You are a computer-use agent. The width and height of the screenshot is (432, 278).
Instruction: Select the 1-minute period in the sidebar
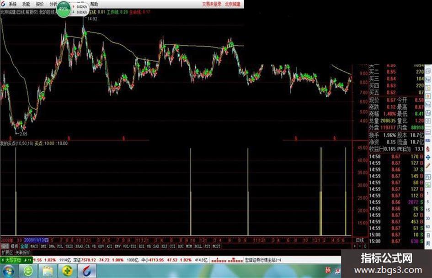(x=428, y=194)
